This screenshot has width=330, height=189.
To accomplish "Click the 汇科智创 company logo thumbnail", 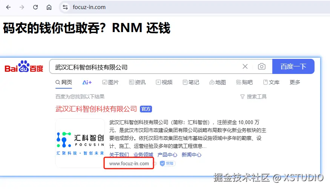I will (x=80, y=143).
